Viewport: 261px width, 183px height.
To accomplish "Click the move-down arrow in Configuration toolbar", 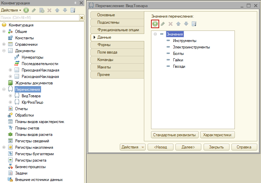I will 65,10.
